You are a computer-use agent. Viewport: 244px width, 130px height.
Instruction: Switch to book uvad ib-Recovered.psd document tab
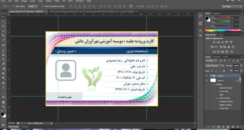click(92, 11)
